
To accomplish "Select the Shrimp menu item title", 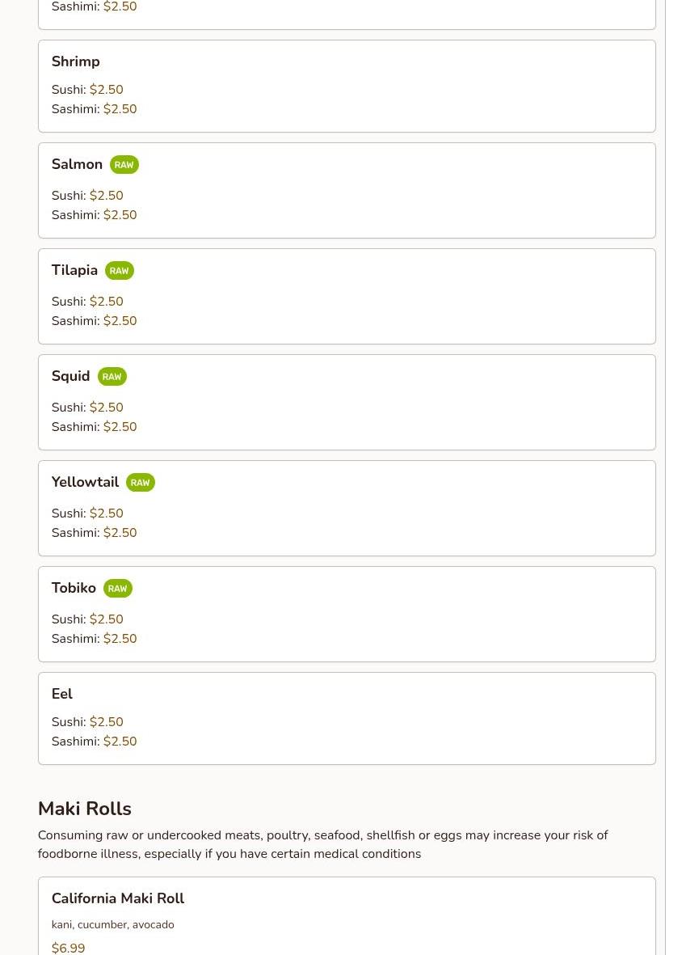I will 75,61.
